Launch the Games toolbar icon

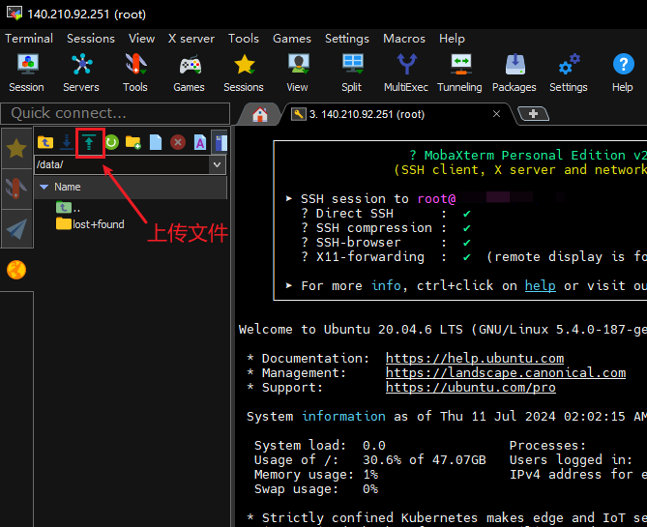[x=190, y=73]
